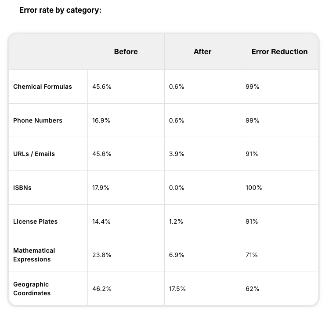
Task: Select the After column header
Action: [x=202, y=52]
